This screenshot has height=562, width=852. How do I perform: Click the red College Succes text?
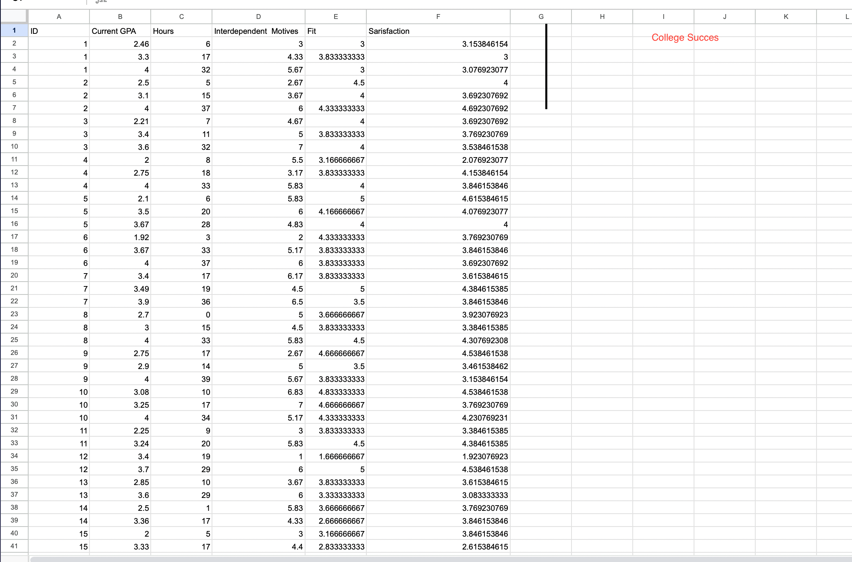(x=684, y=37)
